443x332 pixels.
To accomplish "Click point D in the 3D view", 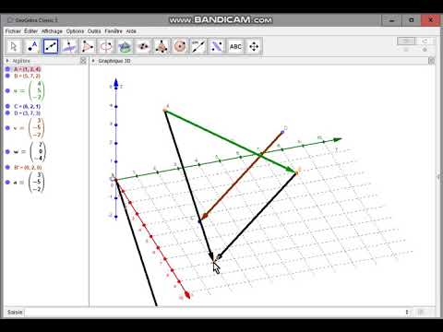I will point(282,133).
